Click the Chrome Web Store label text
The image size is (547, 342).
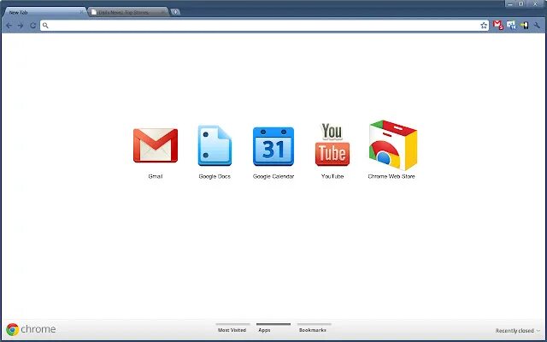click(391, 176)
